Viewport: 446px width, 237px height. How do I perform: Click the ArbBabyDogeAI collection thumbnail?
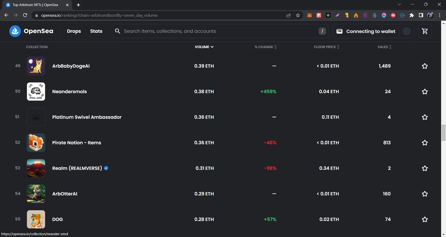pos(36,66)
